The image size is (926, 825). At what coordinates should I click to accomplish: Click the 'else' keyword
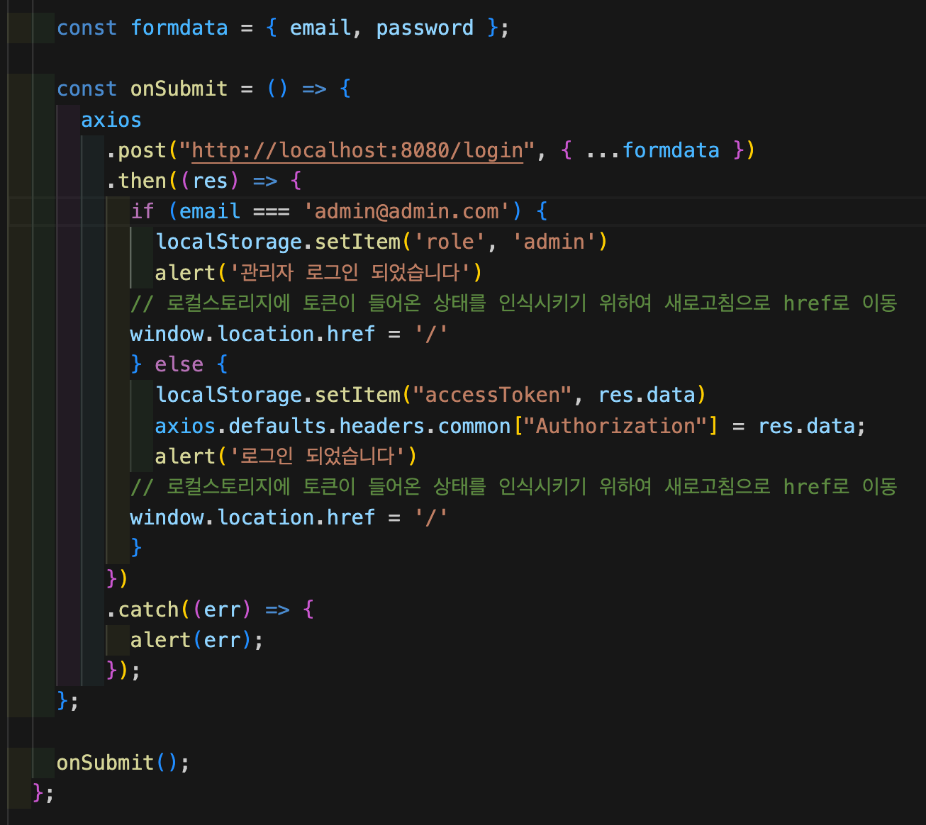(x=179, y=364)
